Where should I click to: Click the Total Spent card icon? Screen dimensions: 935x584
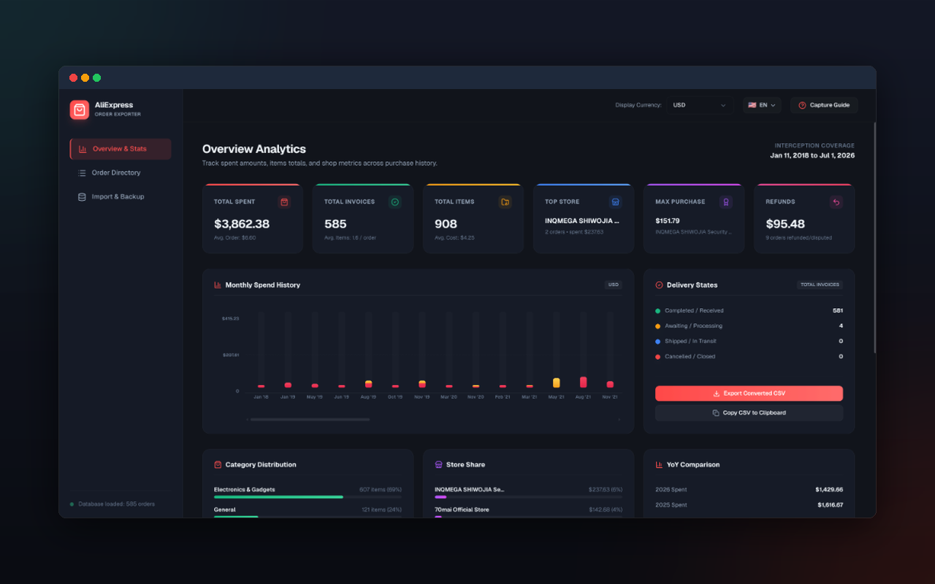[x=285, y=201]
